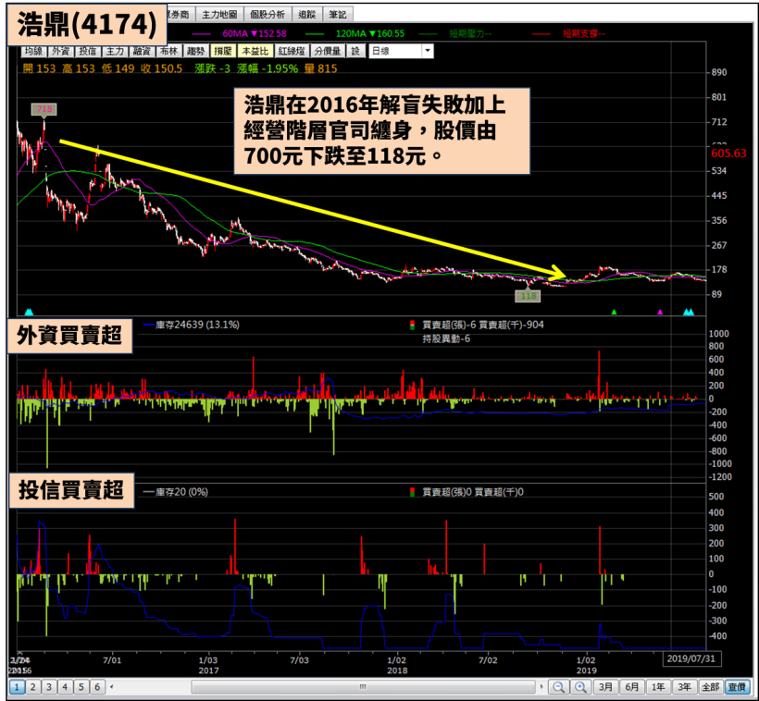The image size is (759, 701).
Task: Switch to the 筆記 tab
Action: click(x=338, y=15)
